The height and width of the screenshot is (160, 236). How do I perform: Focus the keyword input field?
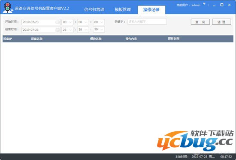click(x=147, y=22)
